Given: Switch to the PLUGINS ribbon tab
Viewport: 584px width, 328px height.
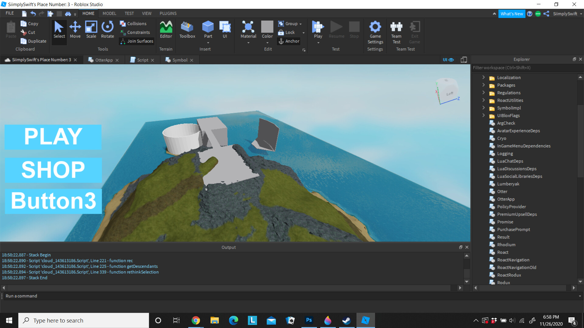Looking at the screenshot, I should (168, 13).
